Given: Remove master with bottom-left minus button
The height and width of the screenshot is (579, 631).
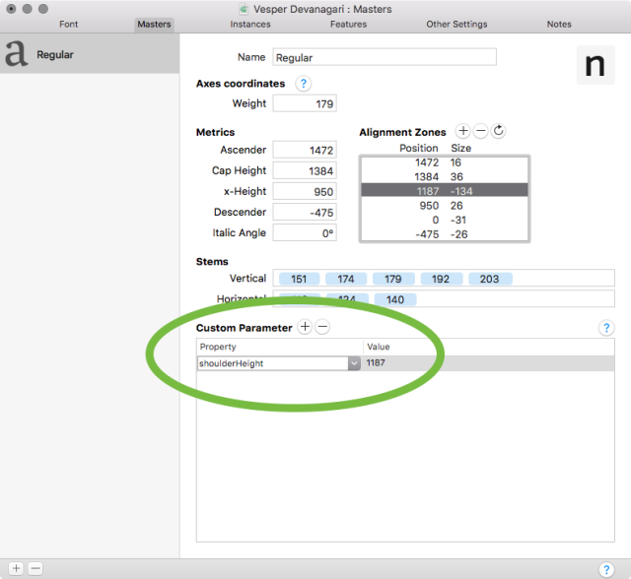Looking at the screenshot, I should [35, 568].
